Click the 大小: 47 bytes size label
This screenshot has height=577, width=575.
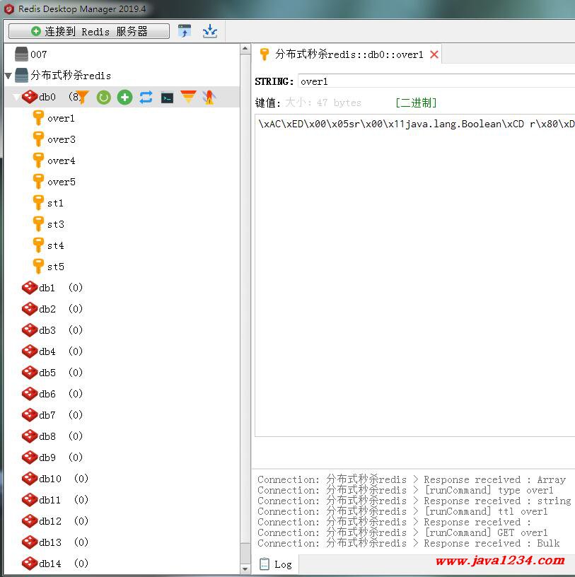pos(323,103)
